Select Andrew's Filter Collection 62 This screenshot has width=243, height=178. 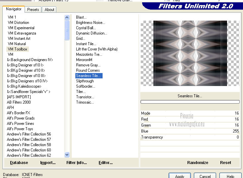point(29,155)
